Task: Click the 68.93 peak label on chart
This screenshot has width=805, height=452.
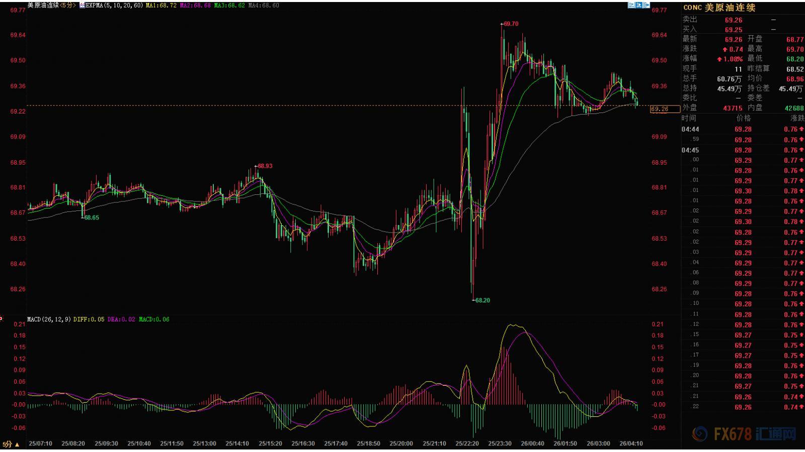Action: pyautogui.click(x=265, y=166)
